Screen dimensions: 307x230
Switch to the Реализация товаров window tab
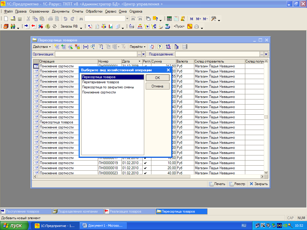point(130,211)
